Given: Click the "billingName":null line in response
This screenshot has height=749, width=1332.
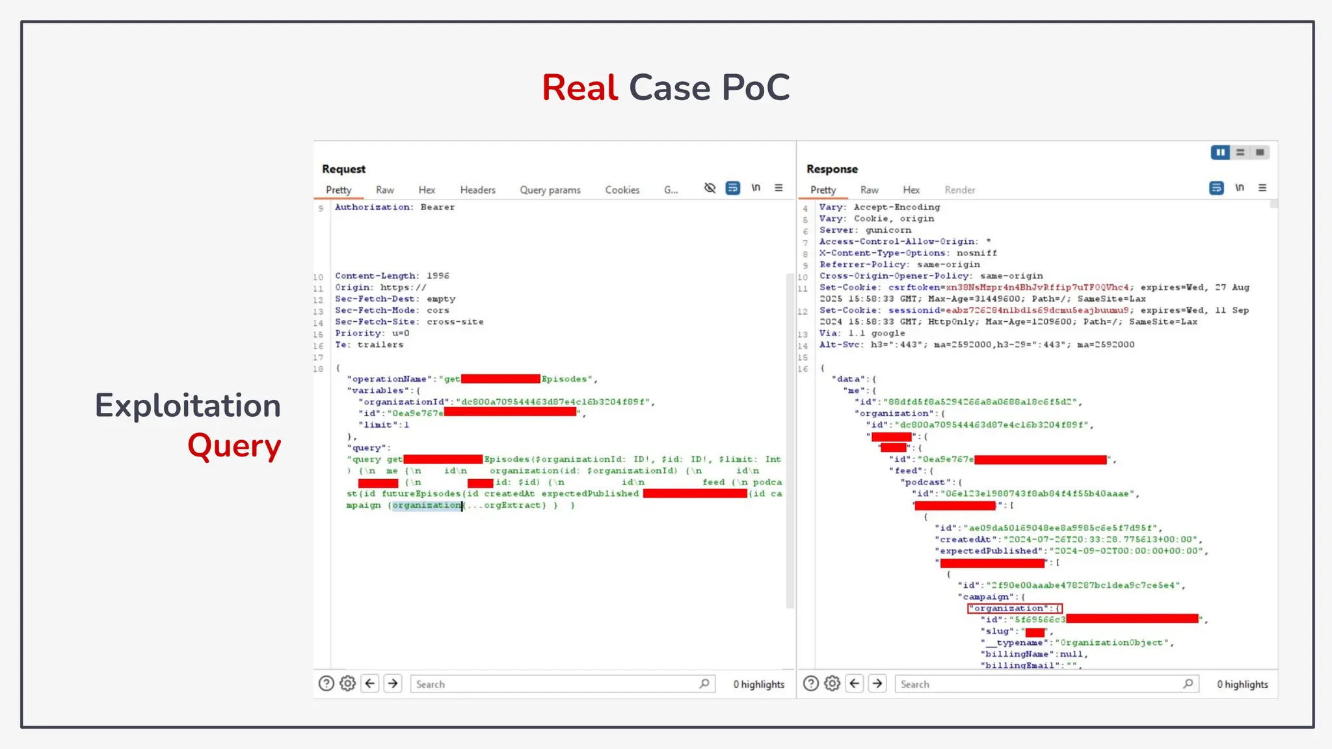Looking at the screenshot, I should [1033, 654].
